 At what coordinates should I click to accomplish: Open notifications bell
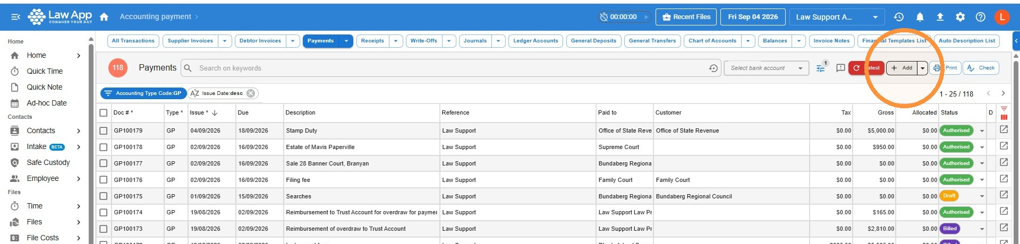(x=920, y=17)
